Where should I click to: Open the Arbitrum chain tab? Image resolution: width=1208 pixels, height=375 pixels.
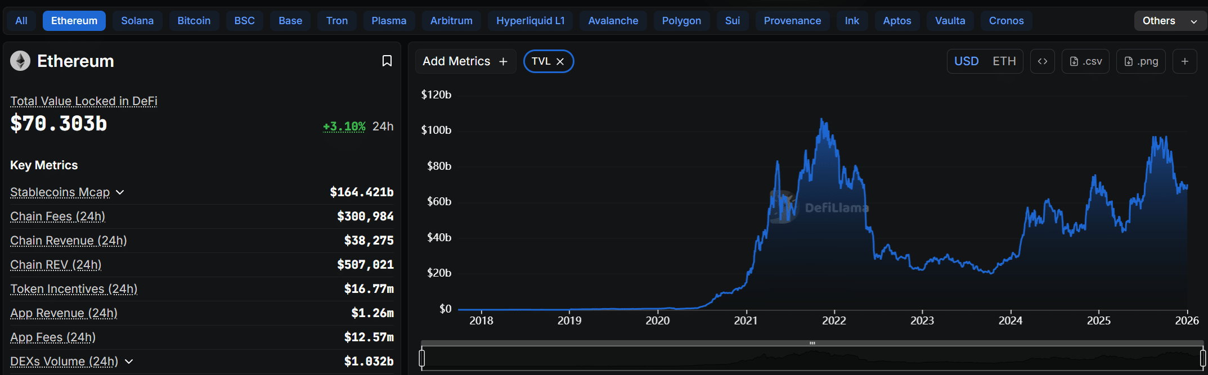(451, 21)
